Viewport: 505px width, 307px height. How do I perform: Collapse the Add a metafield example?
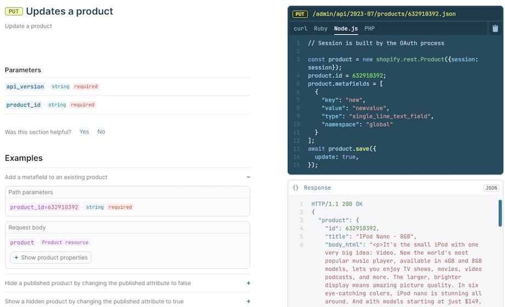click(248, 177)
